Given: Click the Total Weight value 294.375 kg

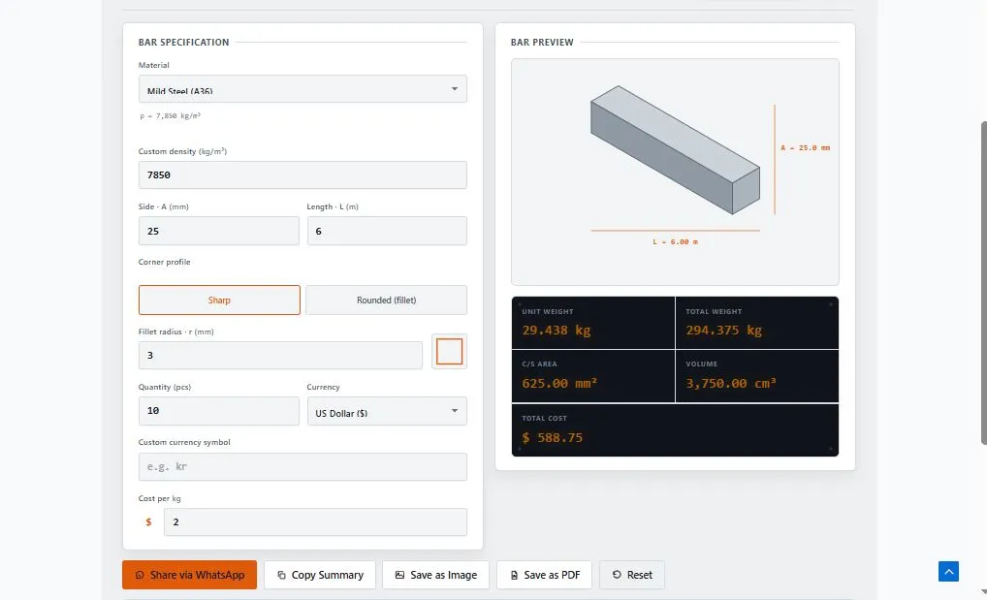Looking at the screenshot, I should (x=723, y=330).
